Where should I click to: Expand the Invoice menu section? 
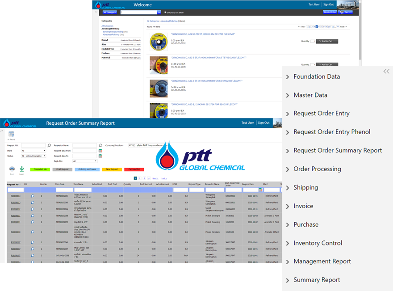tap(288, 207)
